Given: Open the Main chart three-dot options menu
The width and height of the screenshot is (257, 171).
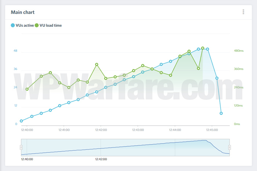Looking at the screenshot, I should coord(243,12).
